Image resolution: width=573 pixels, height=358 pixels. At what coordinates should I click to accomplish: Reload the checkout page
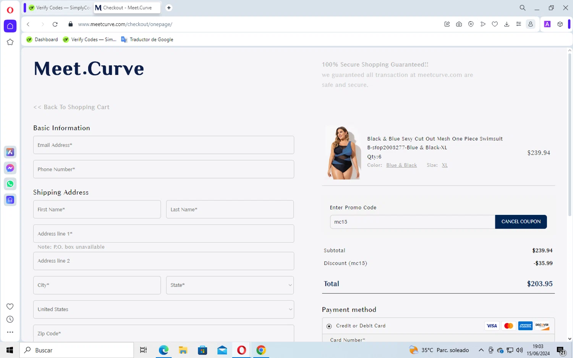(x=55, y=24)
